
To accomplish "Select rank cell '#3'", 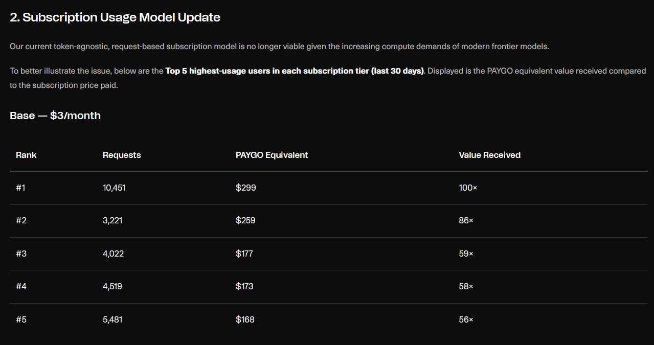I will 21,254.
